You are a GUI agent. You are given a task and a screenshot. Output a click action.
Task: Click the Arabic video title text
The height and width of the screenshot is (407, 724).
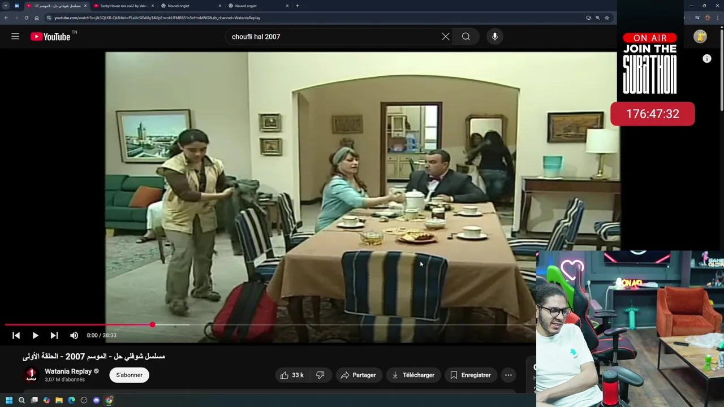pyautogui.click(x=94, y=357)
